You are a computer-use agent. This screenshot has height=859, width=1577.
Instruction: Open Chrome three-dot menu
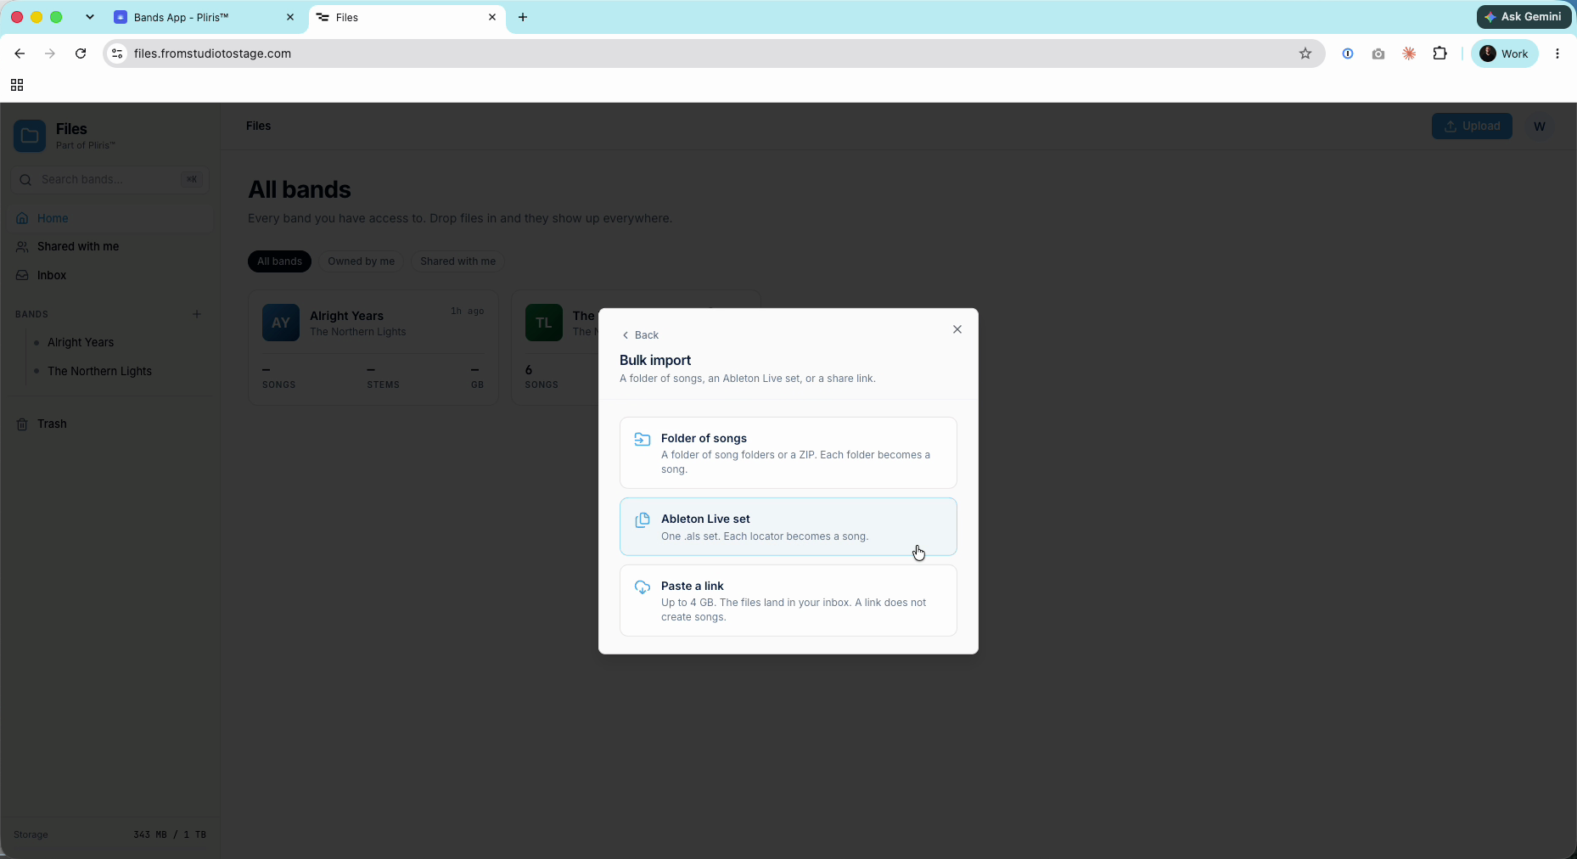[x=1557, y=53]
